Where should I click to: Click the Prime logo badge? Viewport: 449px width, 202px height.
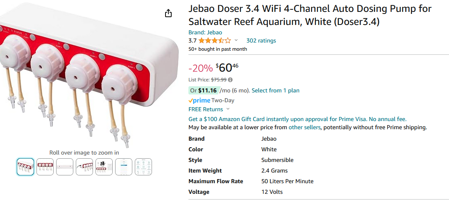[199, 100]
